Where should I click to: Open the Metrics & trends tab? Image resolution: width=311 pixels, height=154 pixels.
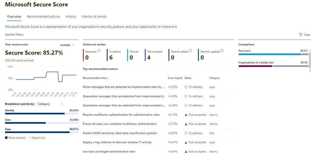tap(94, 17)
